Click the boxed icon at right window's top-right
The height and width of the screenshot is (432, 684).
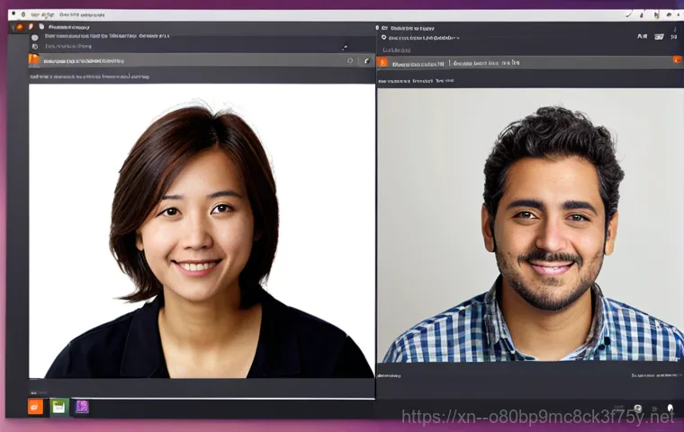click(x=660, y=37)
